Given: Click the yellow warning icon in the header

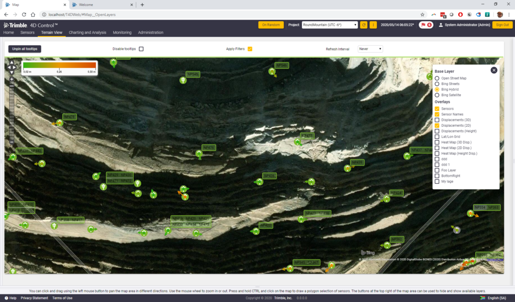Looking at the screenshot, I should [x=373, y=24].
